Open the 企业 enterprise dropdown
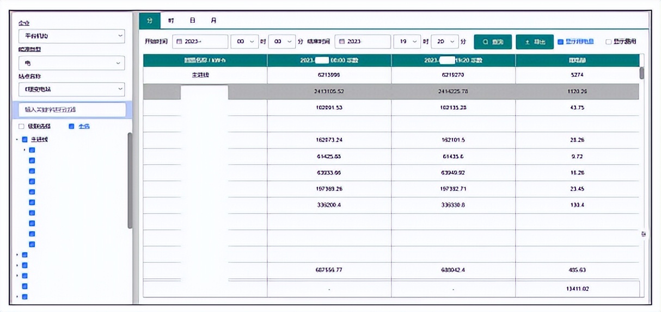Image resolution: width=661 pixels, height=312 pixels. tap(71, 36)
